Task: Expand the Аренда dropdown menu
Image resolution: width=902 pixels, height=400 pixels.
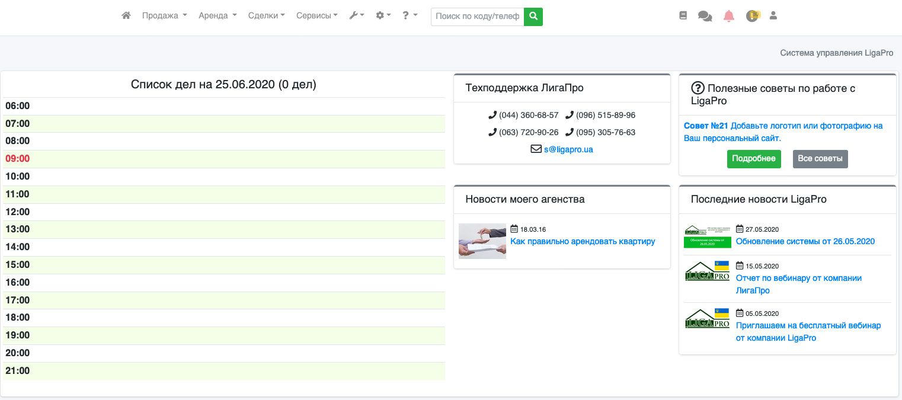Action: [x=217, y=16]
